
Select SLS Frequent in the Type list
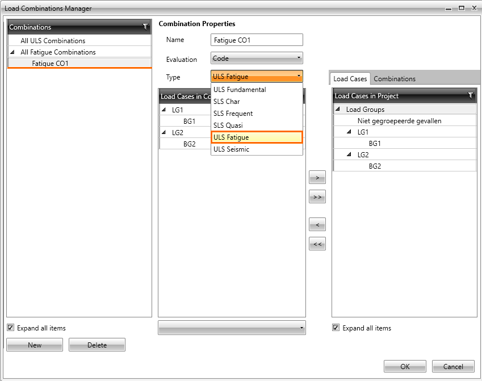pyautogui.click(x=233, y=114)
